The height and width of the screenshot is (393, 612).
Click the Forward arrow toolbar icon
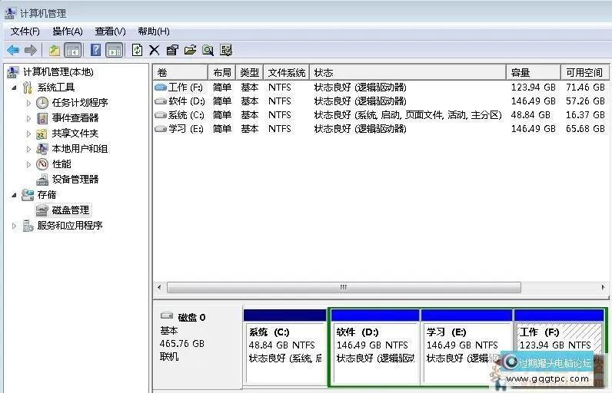coord(31,50)
